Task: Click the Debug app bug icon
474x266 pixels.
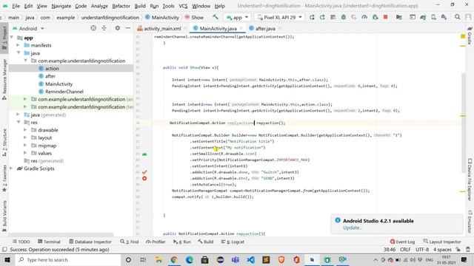Action: coord(344,17)
